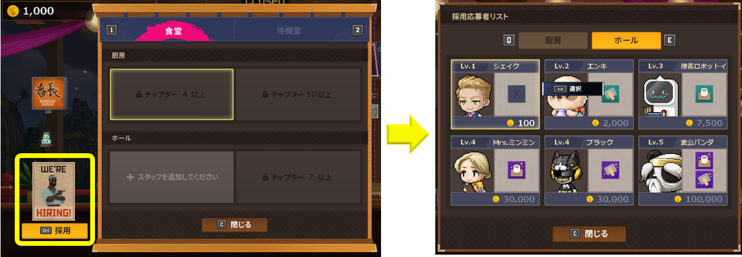
Task: Click 閉じる button in staff panel
Action: 235,225
